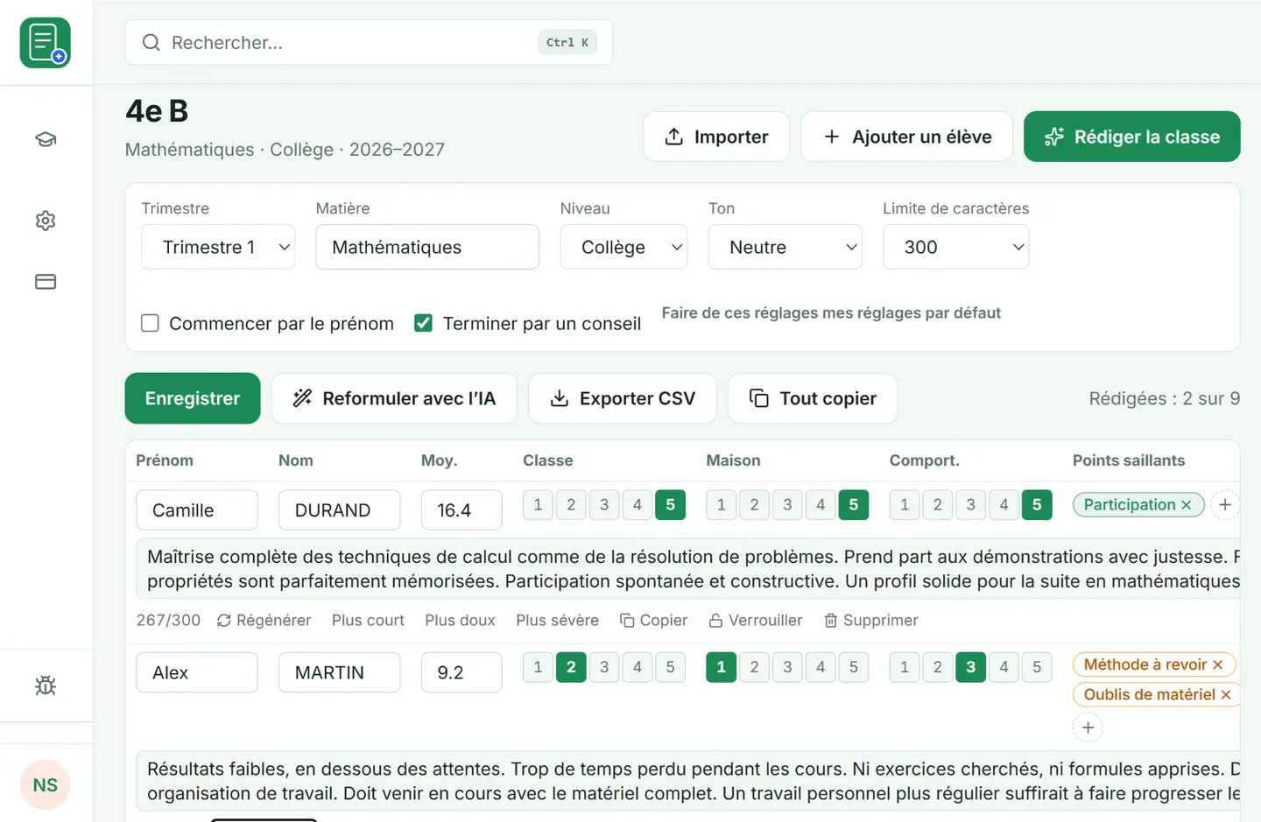Click the Points saillants column header
This screenshot has height=822, width=1261.
pyautogui.click(x=1129, y=460)
